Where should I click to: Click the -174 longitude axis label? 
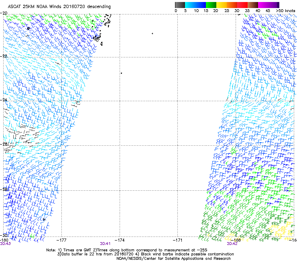[x=120, y=240]
